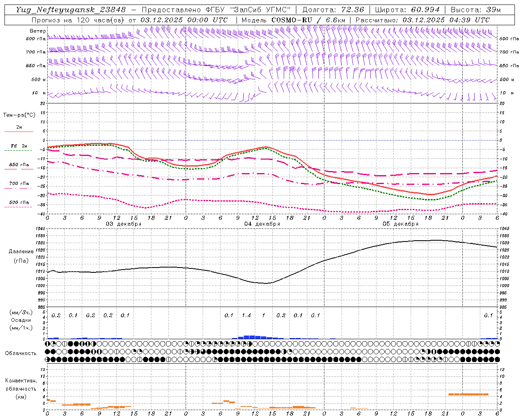Click the Широта: 60.994 header field

(407, 10)
